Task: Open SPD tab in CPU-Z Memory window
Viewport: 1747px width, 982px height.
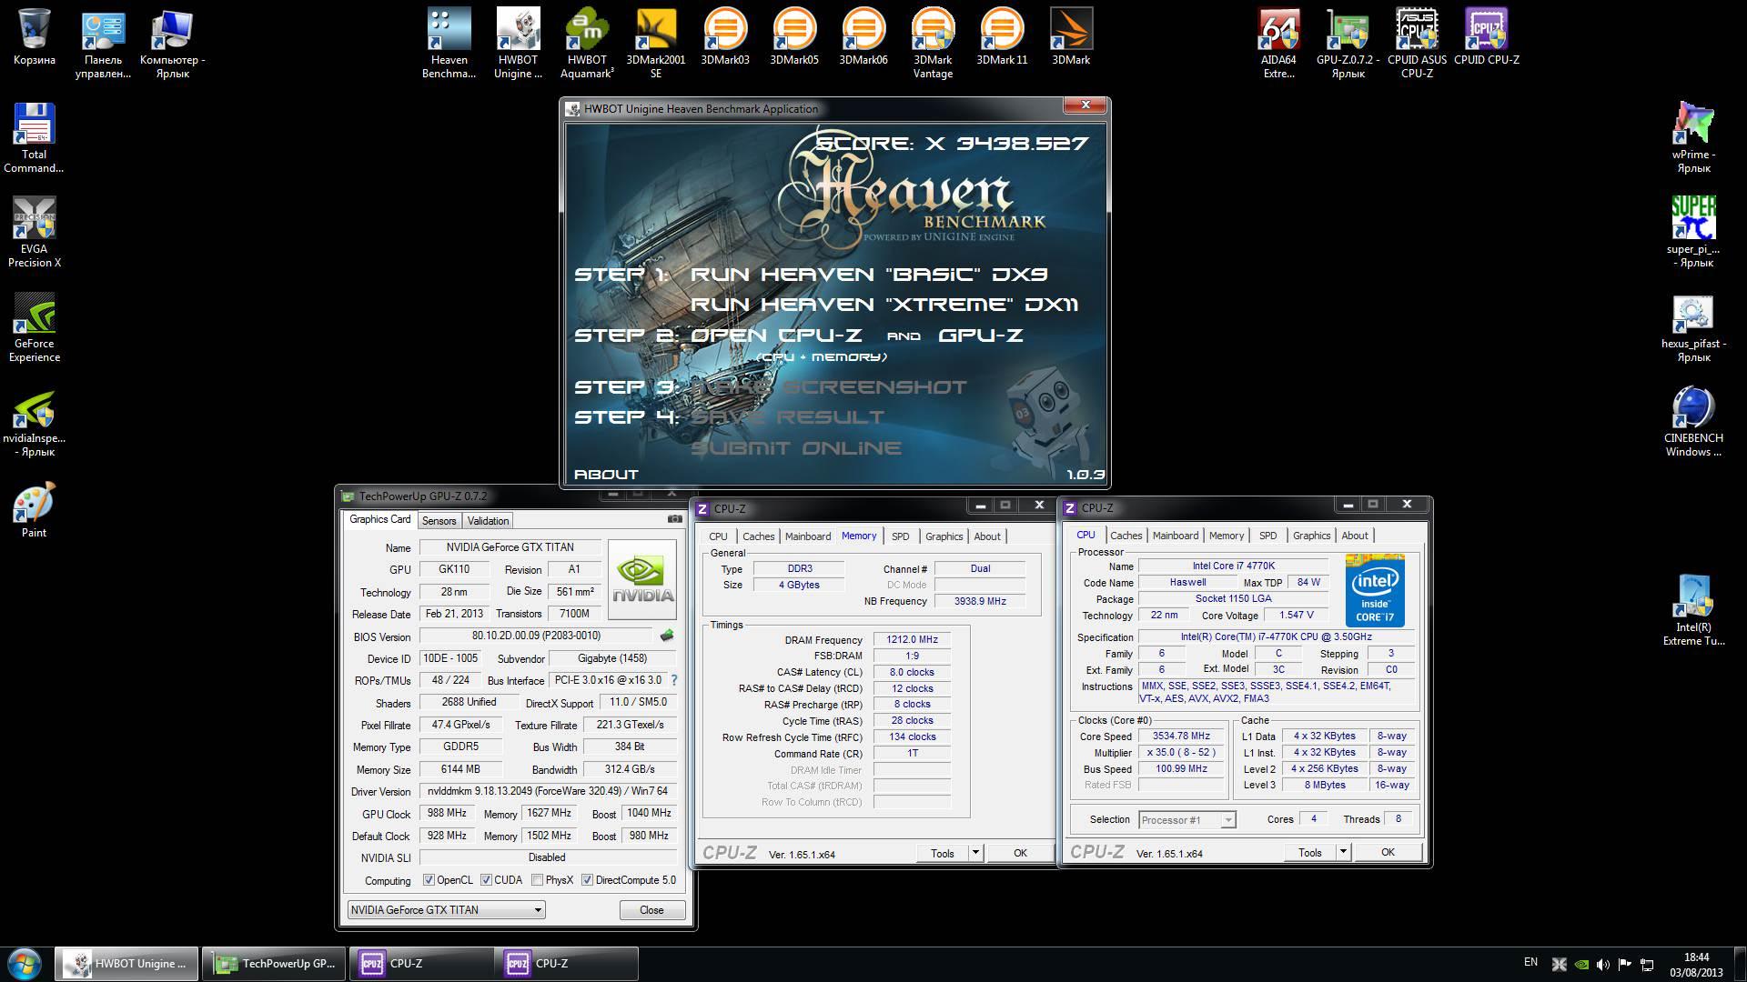Action: coord(900,536)
